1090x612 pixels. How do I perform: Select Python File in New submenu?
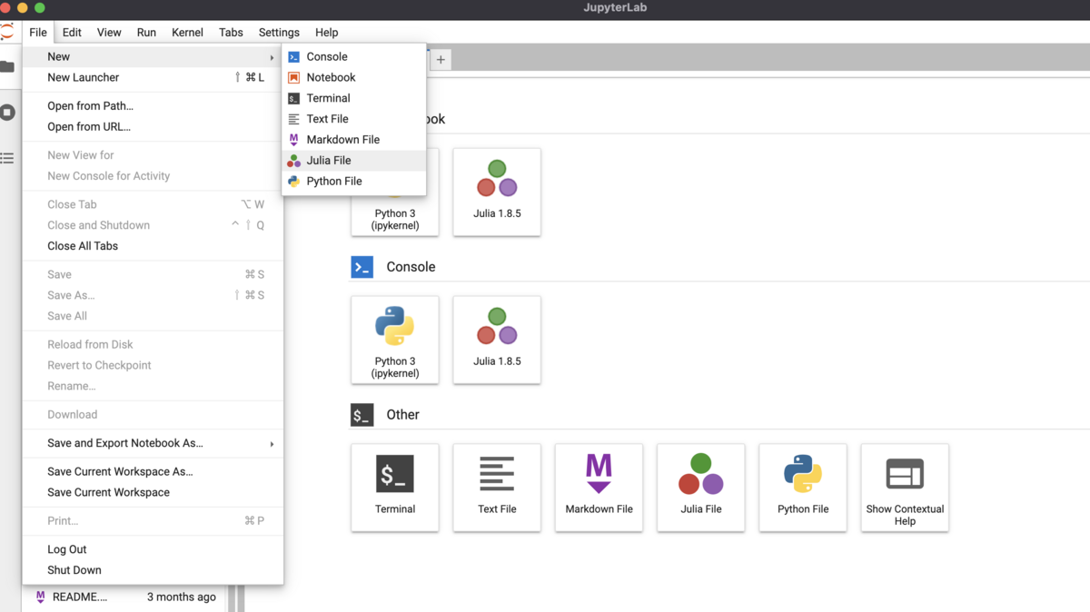pyautogui.click(x=354, y=182)
